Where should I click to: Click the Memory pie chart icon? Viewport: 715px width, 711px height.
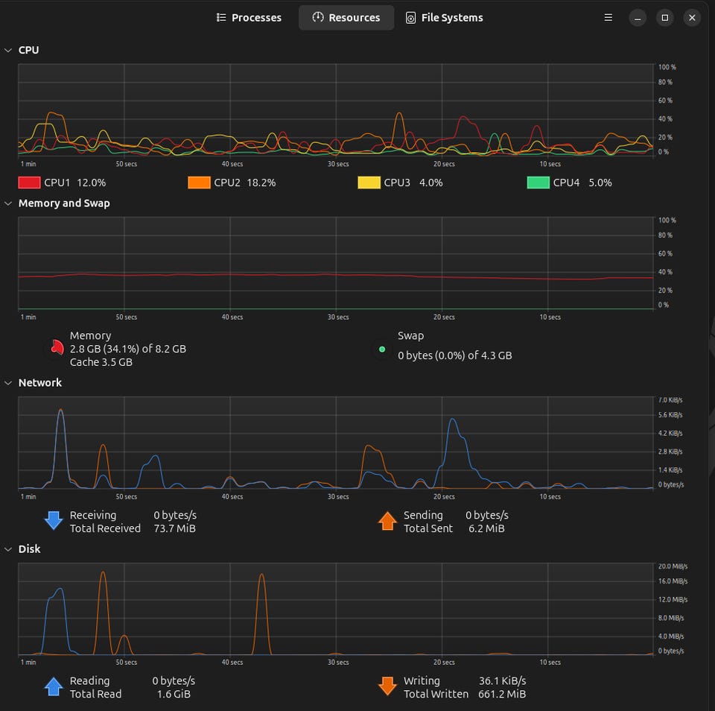57,348
